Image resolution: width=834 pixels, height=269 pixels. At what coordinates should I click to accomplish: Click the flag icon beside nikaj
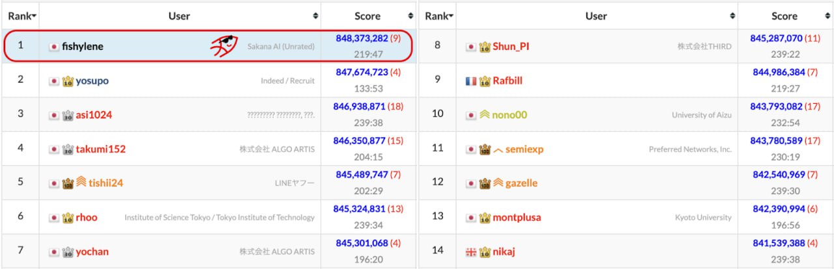tap(471, 251)
